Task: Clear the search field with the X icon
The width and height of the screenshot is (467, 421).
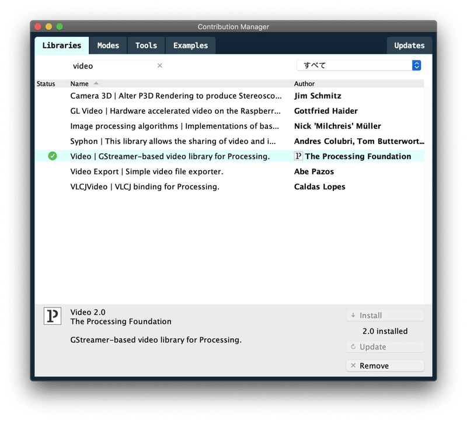Action: (x=159, y=65)
